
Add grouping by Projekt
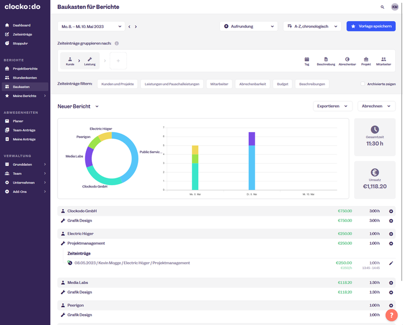point(366,61)
